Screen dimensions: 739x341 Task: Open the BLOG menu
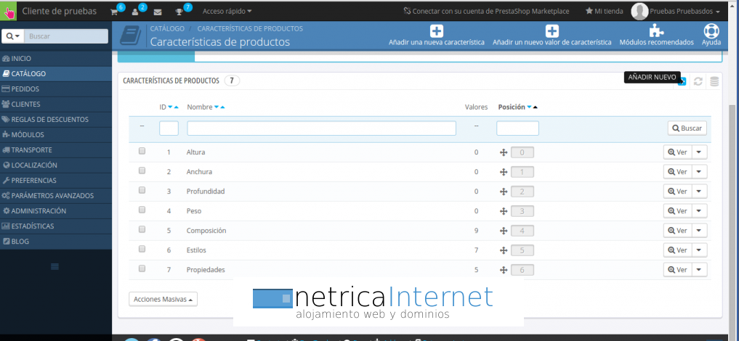pyautogui.click(x=56, y=242)
